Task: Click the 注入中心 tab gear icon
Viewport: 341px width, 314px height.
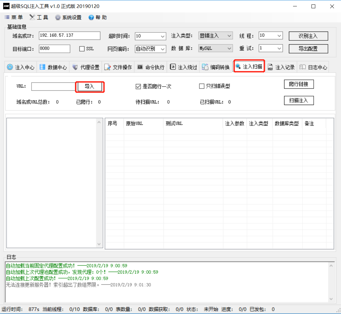Action: click(10, 67)
